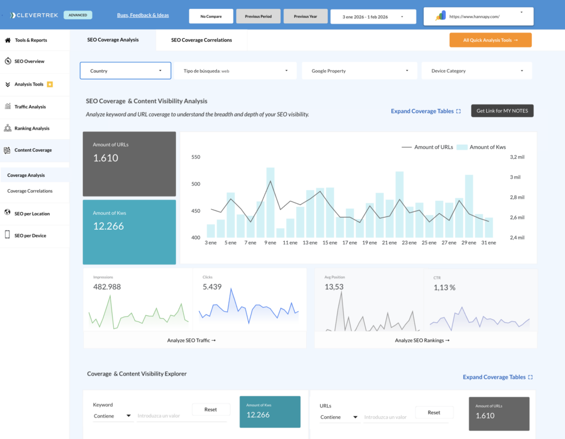Viewport: 565px width, 439px height.
Task: Click the Tools & Reports home icon
Action: click(x=8, y=40)
